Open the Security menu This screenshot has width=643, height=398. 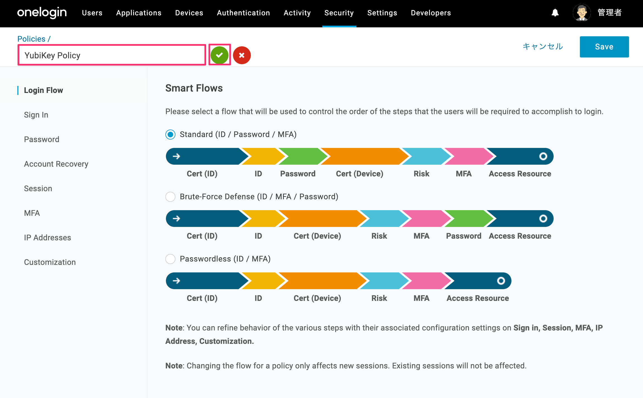[x=339, y=13]
